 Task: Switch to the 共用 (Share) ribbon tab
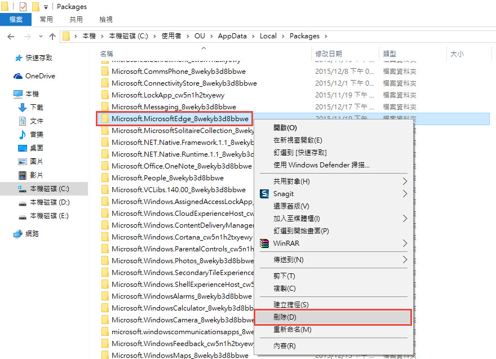point(76,20)
